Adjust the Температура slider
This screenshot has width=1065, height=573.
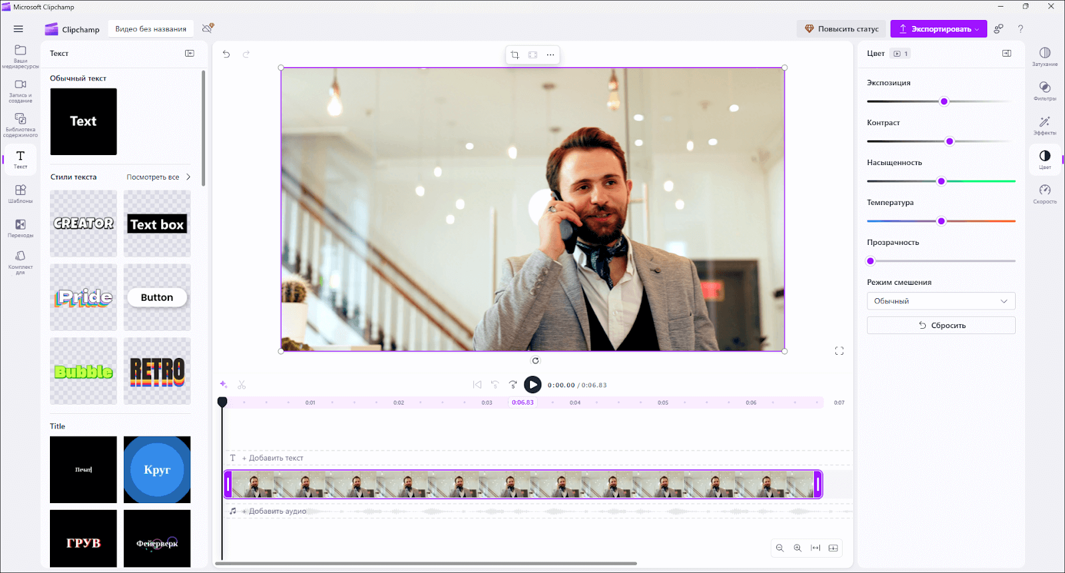(941, 221)
